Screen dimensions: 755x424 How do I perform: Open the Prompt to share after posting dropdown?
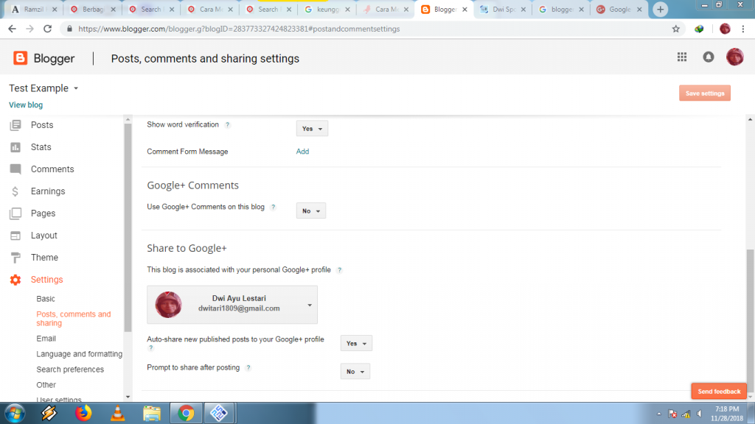point(355,372)
